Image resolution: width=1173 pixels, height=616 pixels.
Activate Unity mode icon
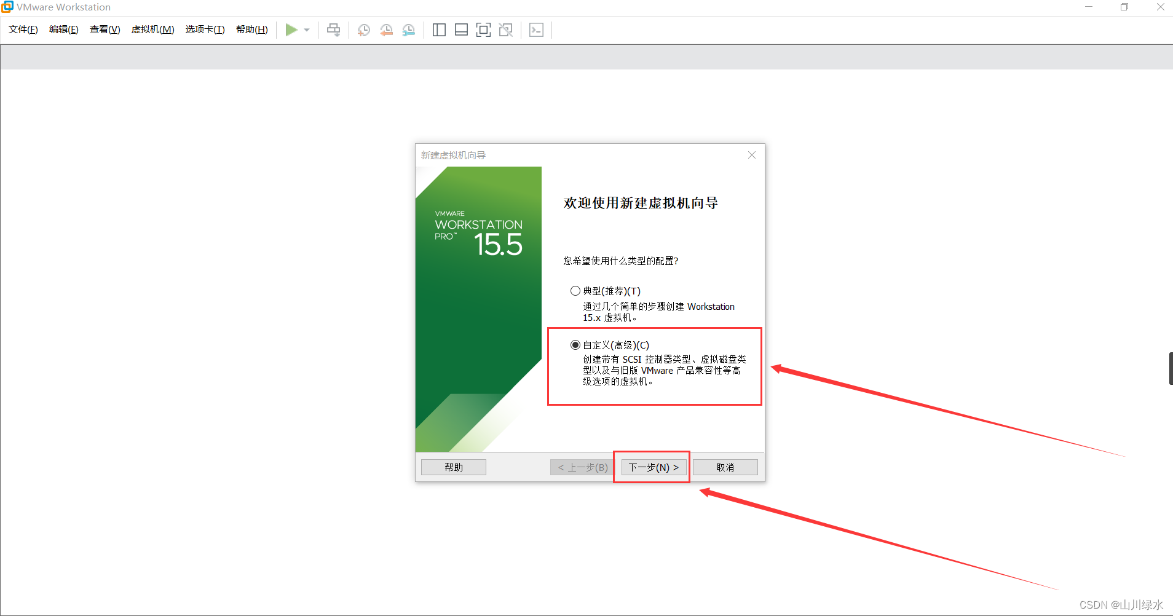pos(506,30)
